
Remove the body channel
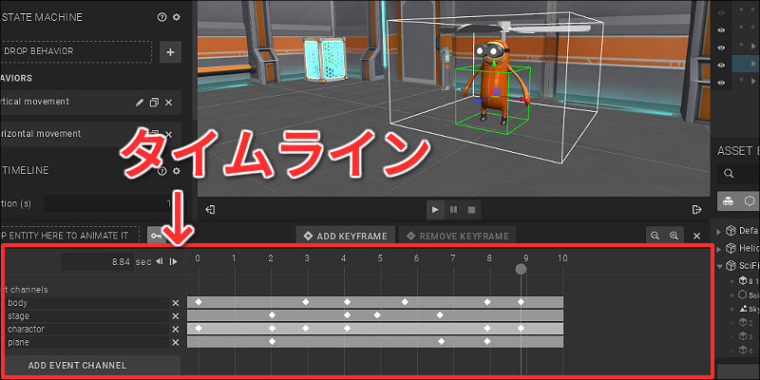176,303
